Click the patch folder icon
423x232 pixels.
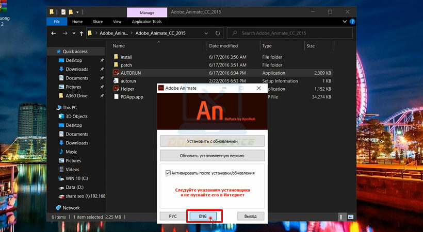click(x=116, y=65)
